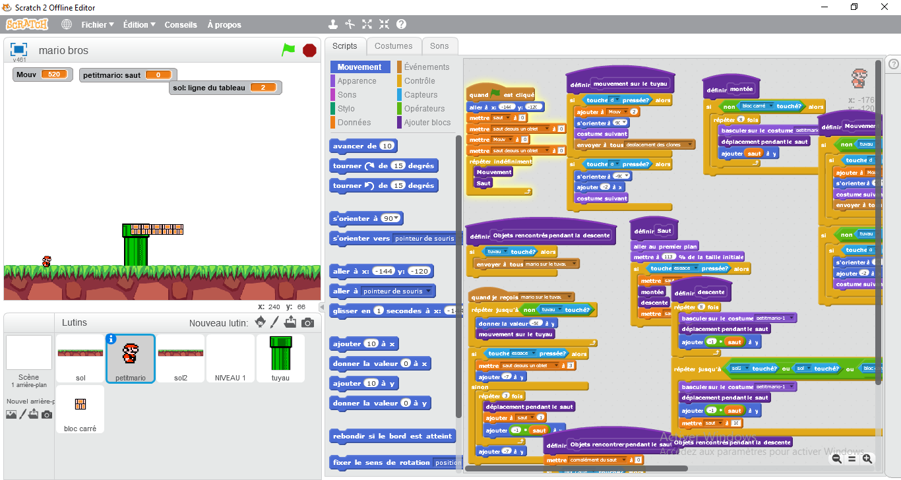
Task: Upload sprite from file
Action: [292, 322]
